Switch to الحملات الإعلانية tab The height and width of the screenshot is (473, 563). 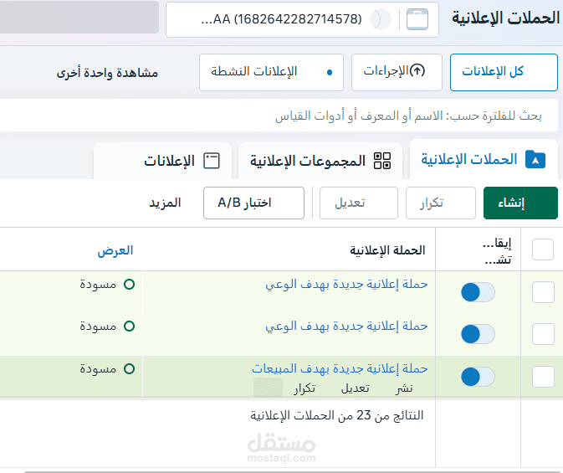484,160
